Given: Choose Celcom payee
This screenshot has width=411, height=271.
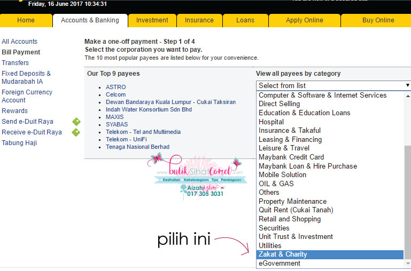Looking at the screenshot, I should (x=116, y=95).
